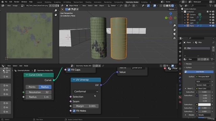
Task: Open the File menu
Action: tap(6, 2)
